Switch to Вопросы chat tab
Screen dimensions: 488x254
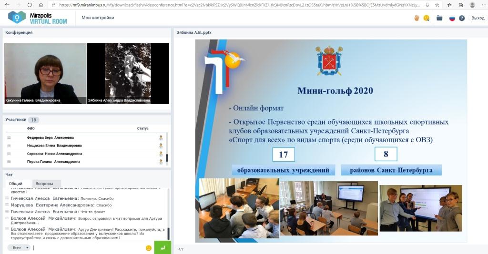44,184
